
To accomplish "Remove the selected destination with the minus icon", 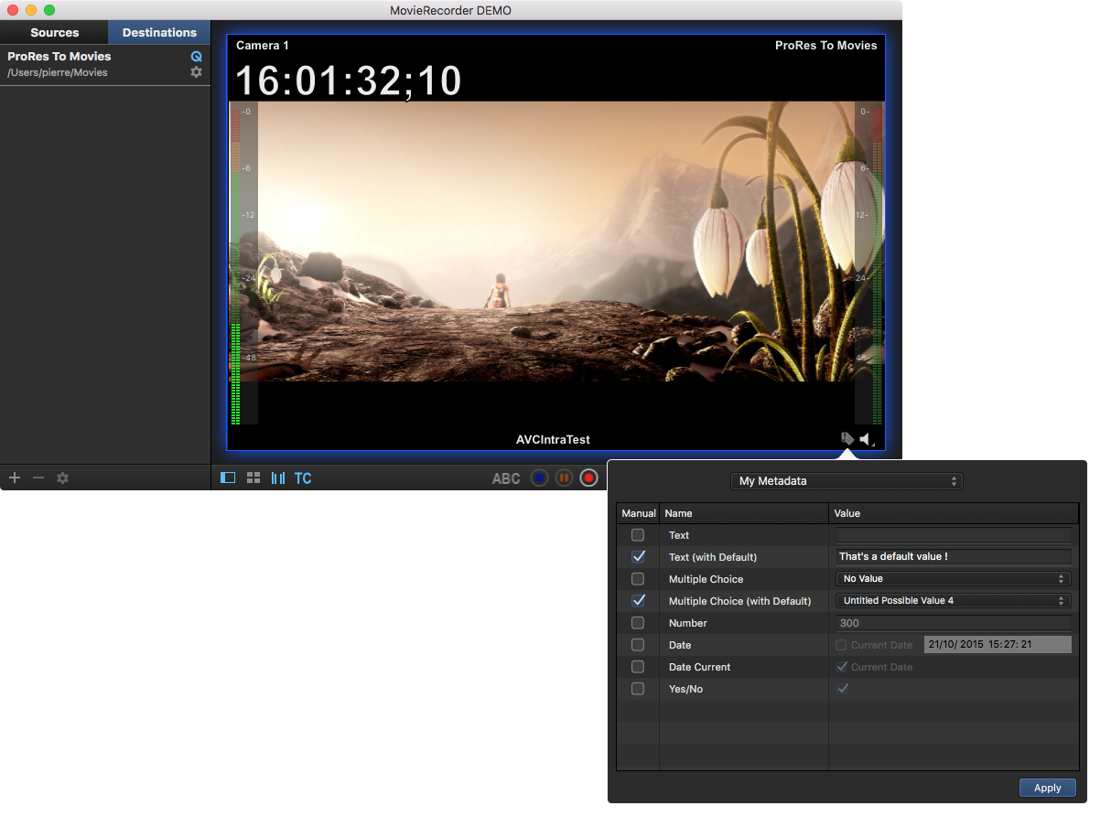I will 38,478.
